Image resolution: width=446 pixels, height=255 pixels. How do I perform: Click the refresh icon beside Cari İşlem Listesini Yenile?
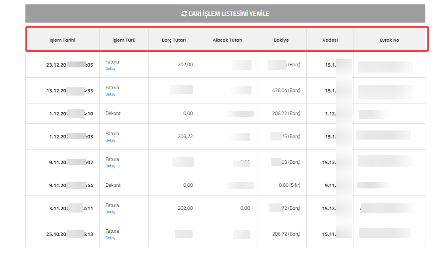click(184, 13)
